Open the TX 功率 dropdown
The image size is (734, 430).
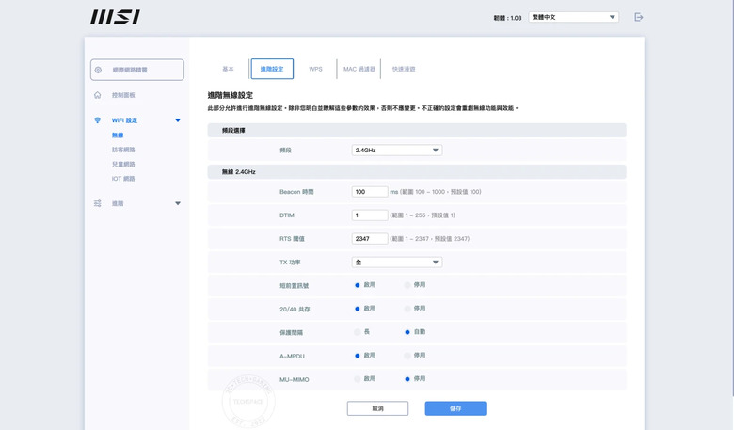pyautogui.click(x=397, y=262)
